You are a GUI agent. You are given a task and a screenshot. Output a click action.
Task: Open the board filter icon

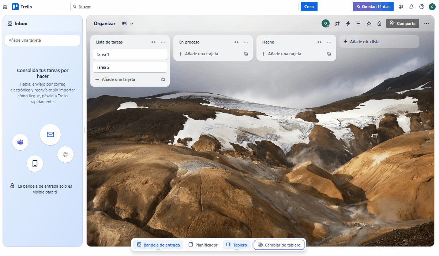(358, 23)
